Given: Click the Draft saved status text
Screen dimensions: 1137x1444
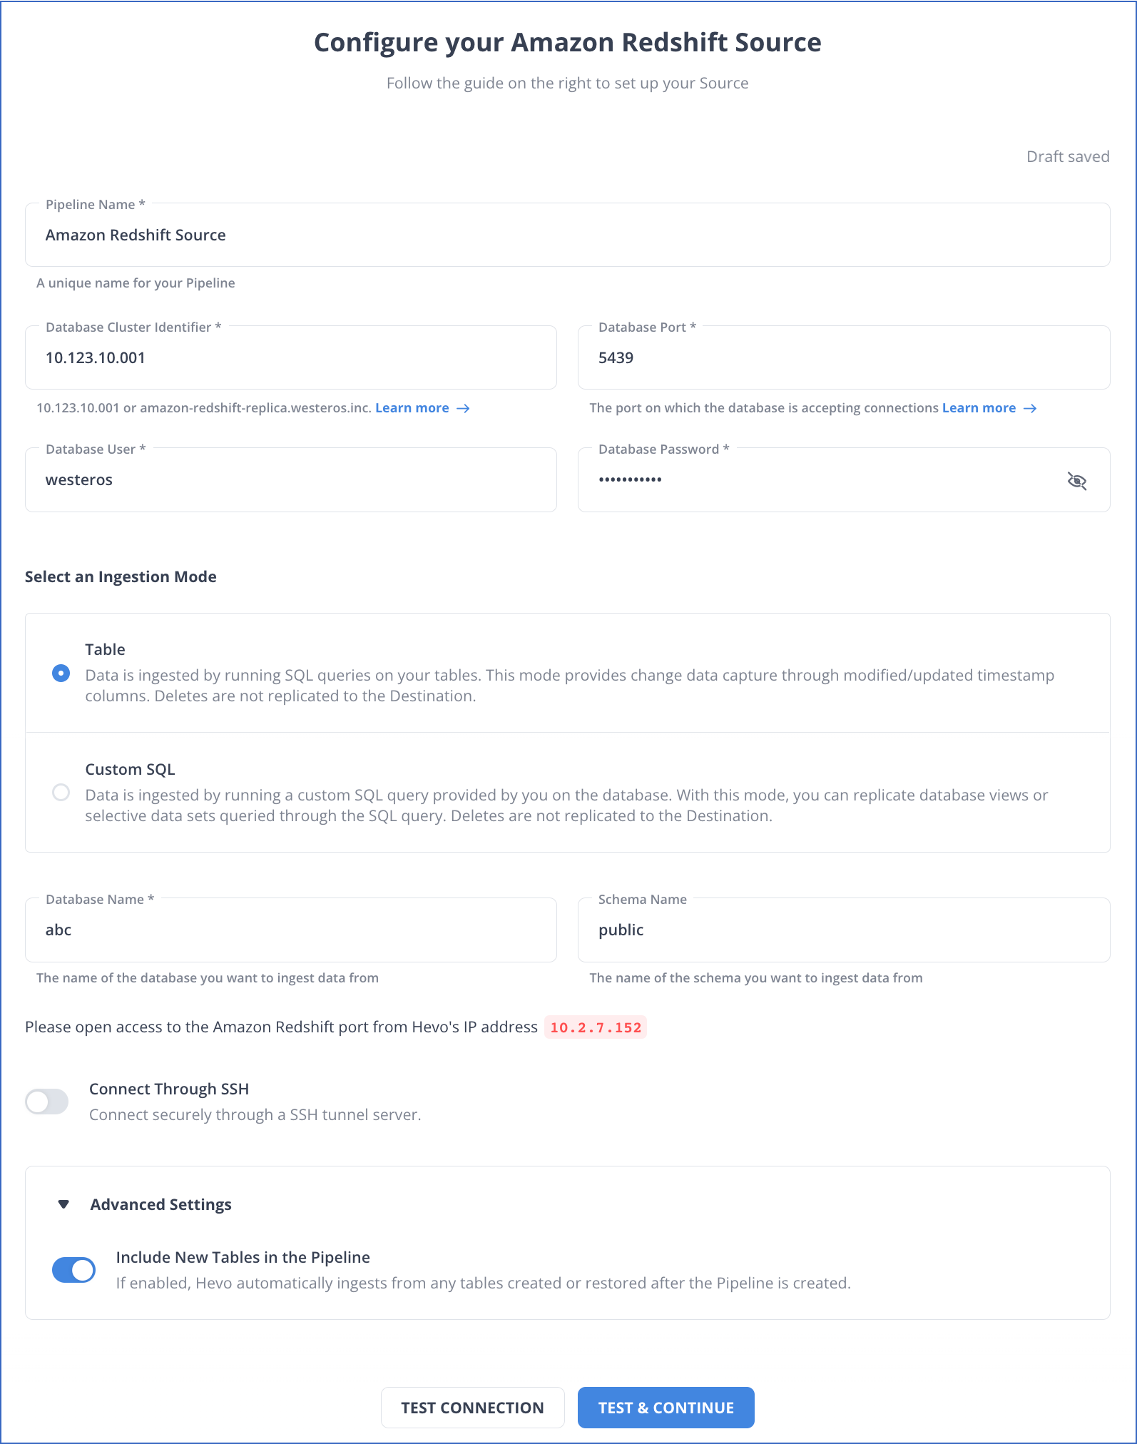Looking at the screenshot, I should coord(1068,156).
